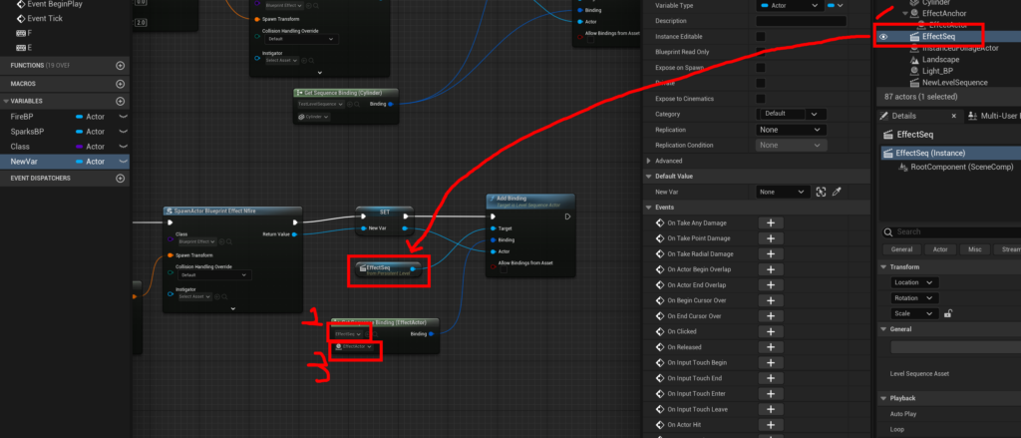Add a new macro with plus icon
The height and width of the screenshot is (438, 1021).
[121, 84]
